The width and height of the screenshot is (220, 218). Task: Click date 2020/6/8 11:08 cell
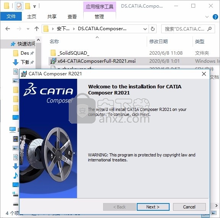tap(166, 53)
